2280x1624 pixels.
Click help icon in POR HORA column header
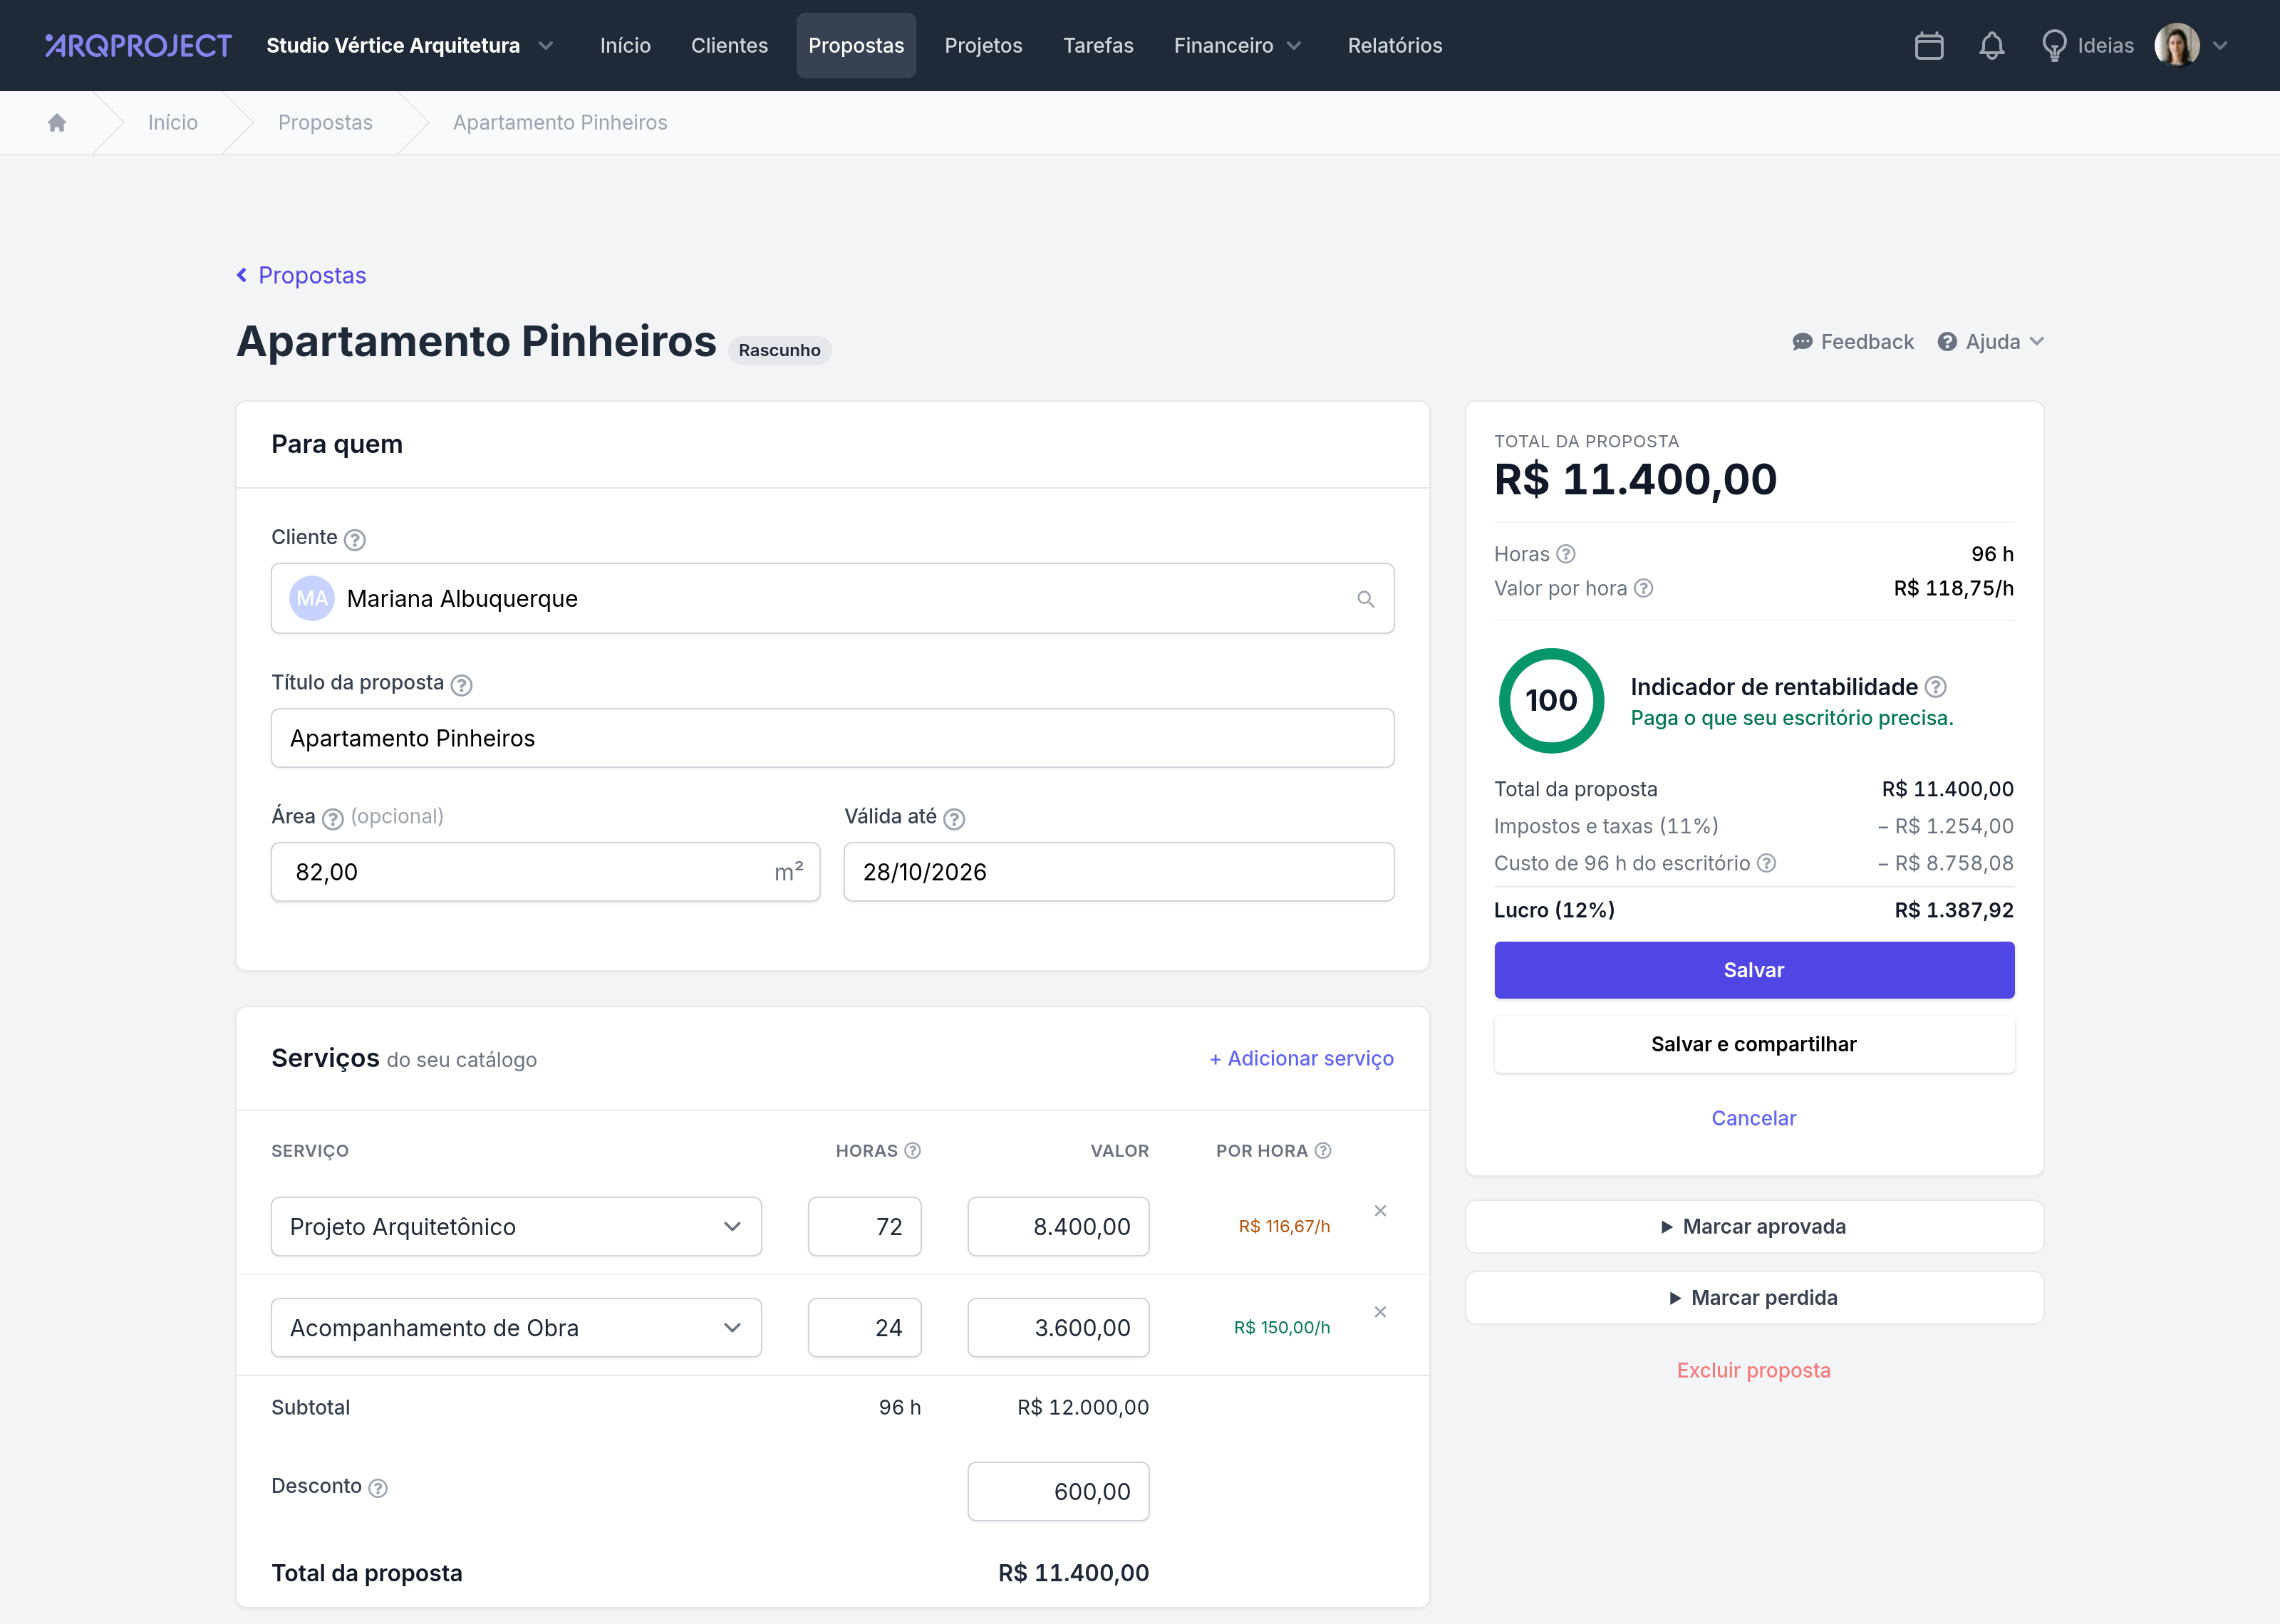1323,1151
